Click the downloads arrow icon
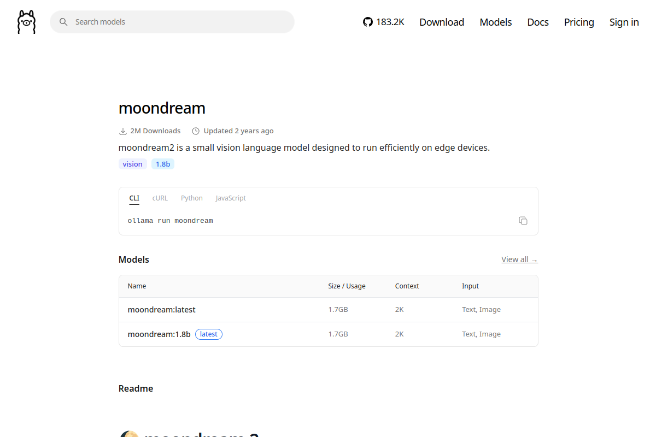656x437 pixels. pos(123,131)
